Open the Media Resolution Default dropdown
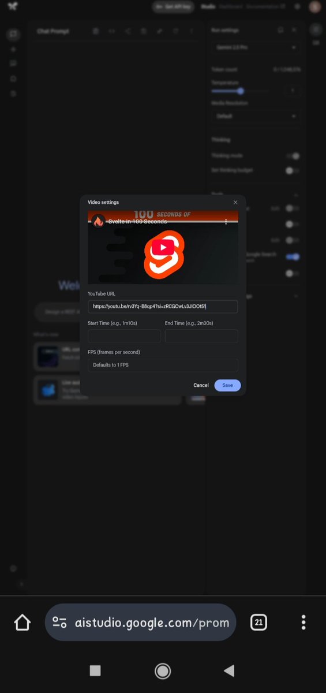This screenshot has height=693, width=326. coord(255,116)
